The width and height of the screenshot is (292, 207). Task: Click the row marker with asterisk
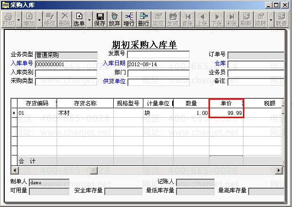14,113
